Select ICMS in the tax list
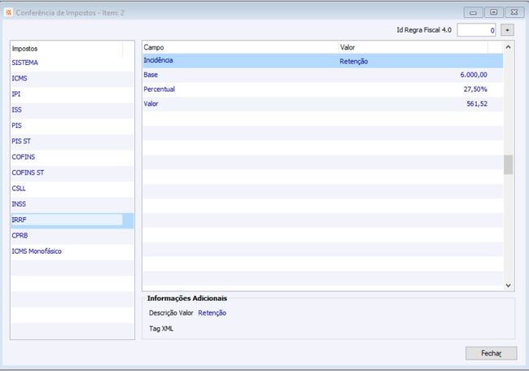The width and height of the screenshot is (529, 371). point(72,78)
